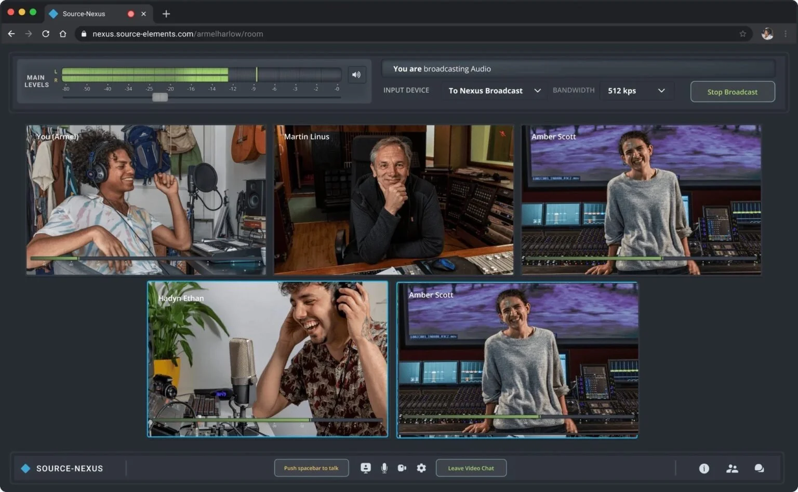Select Hadyn Ethan's video tile
The width and height of the screenshot is (798, 492).
click(268, 359)
